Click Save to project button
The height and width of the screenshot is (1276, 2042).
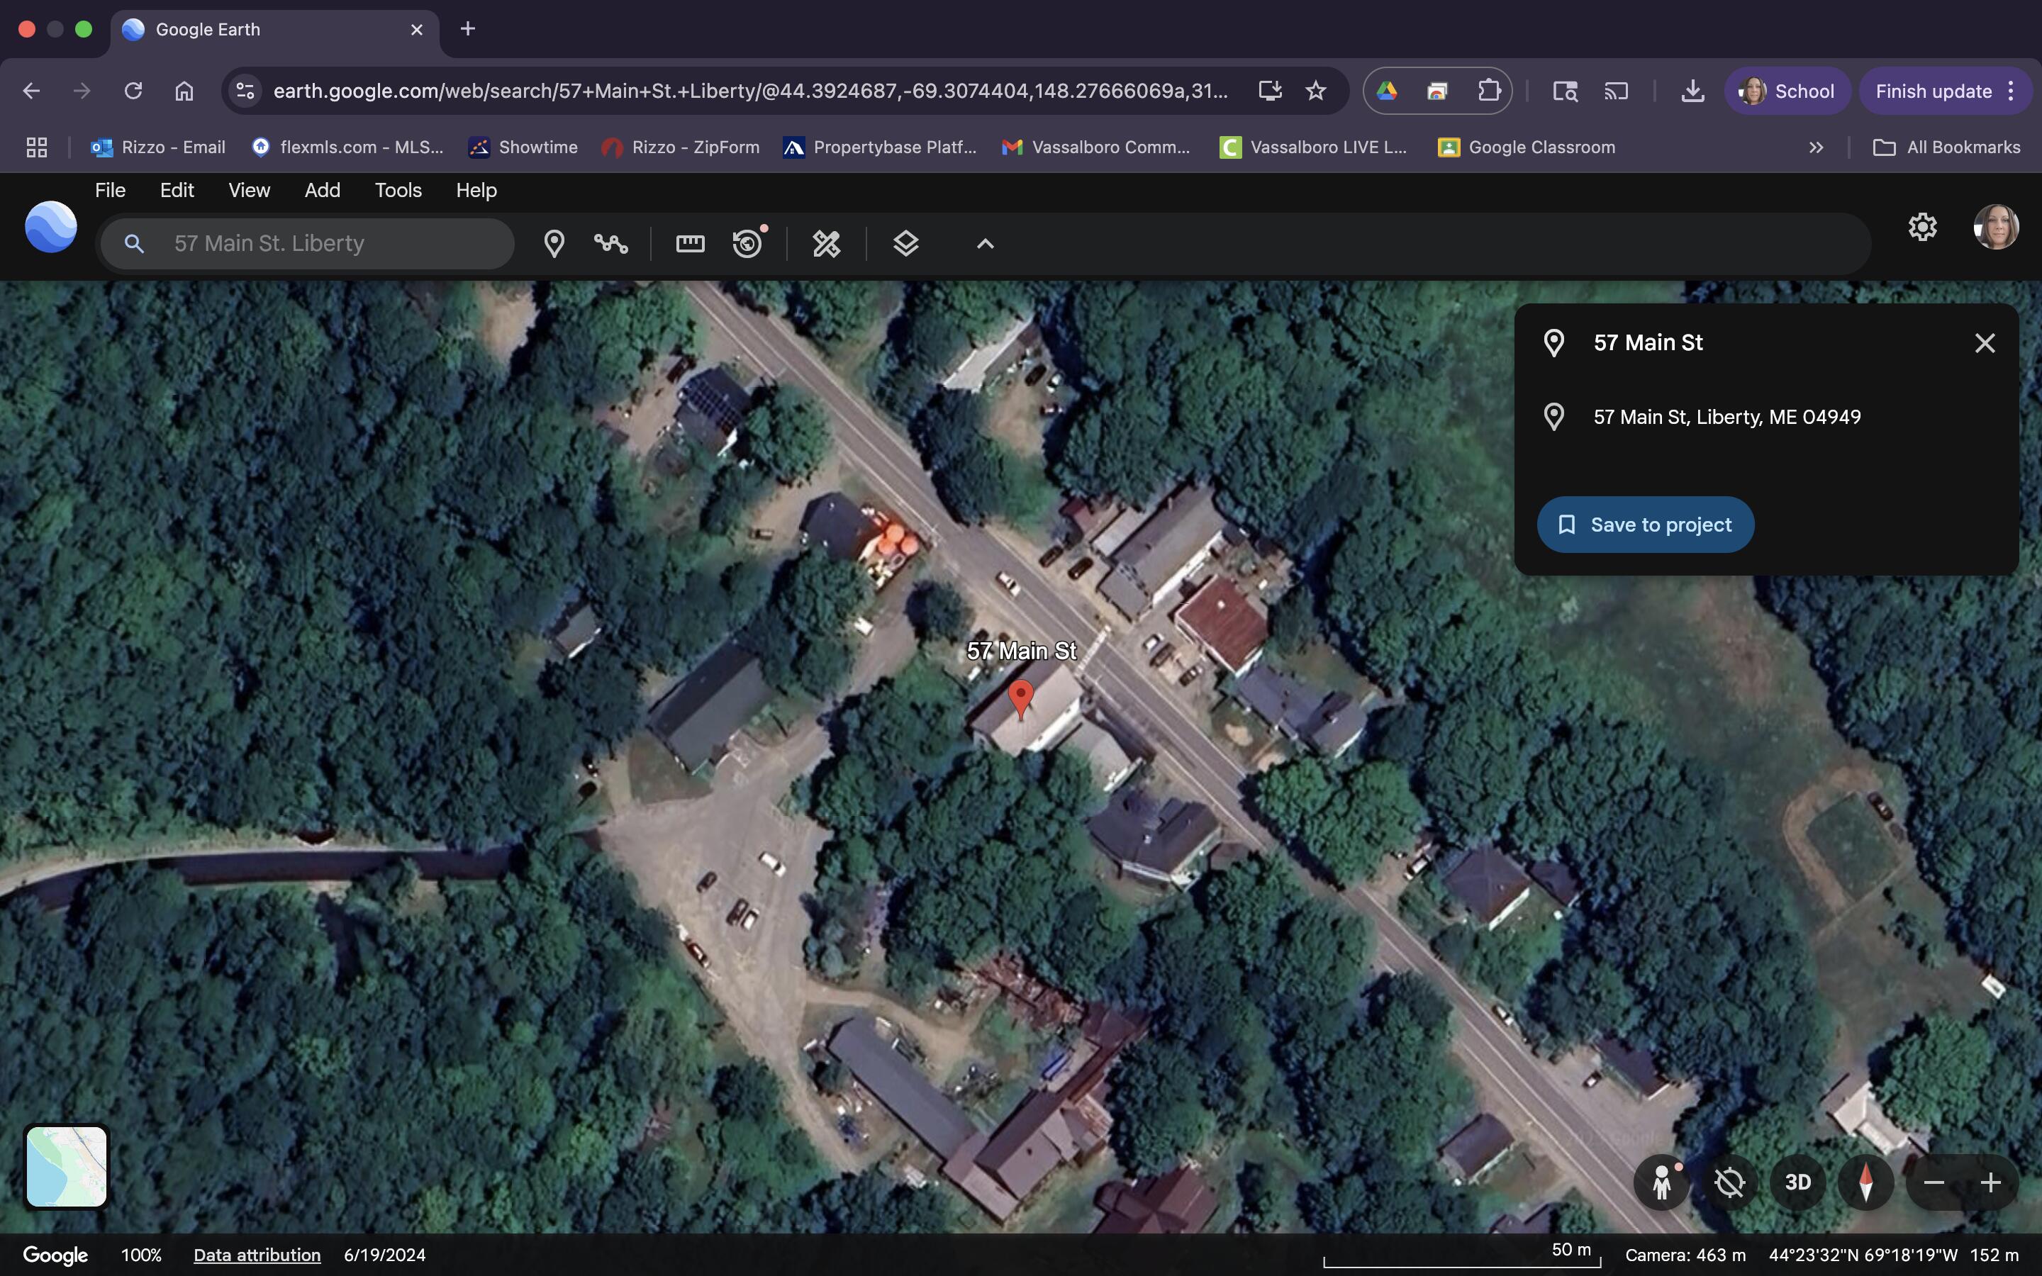[x=1644, y=525]
